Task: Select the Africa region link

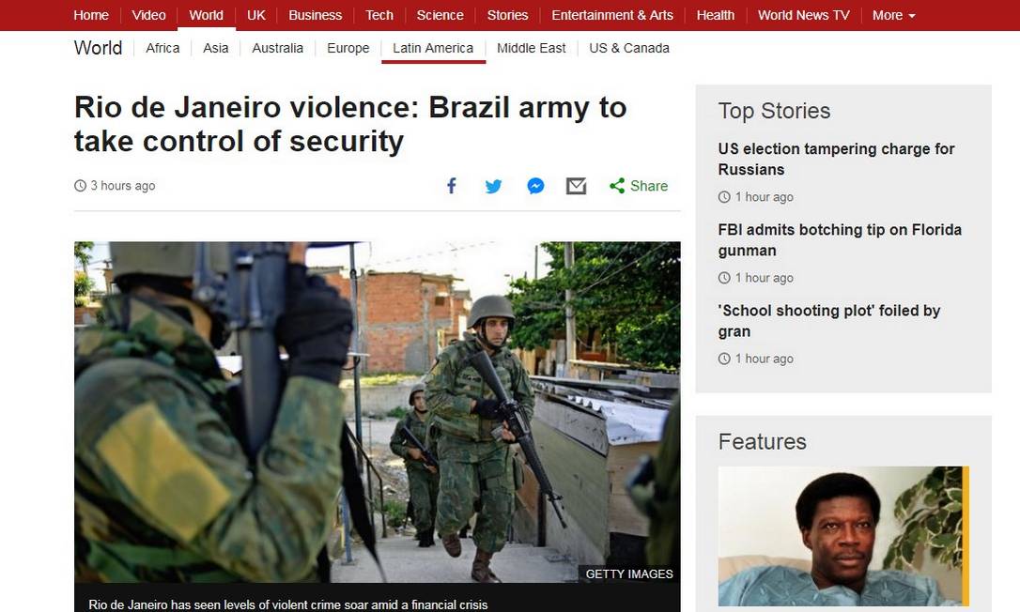Action: (x=162, y=48)
